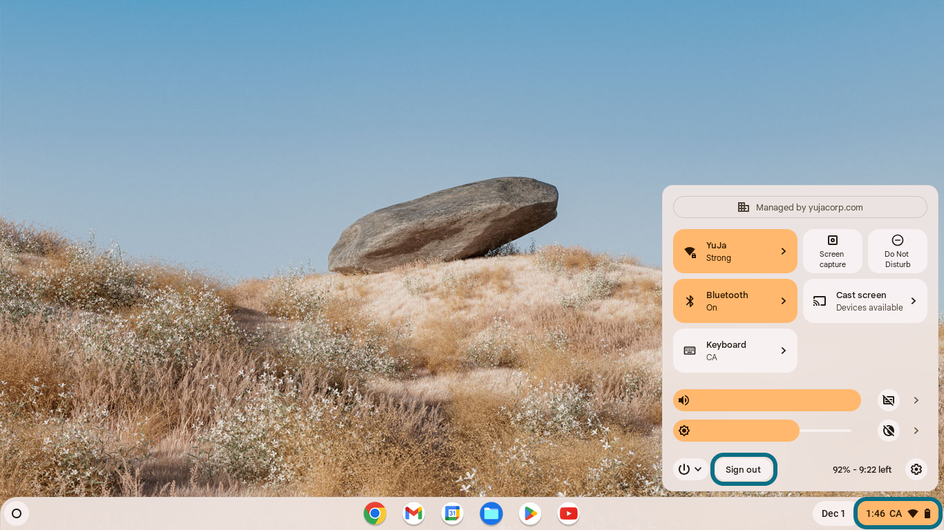Open Cast screen devices tile
The image size is (944, 530).
pos(865,301)
